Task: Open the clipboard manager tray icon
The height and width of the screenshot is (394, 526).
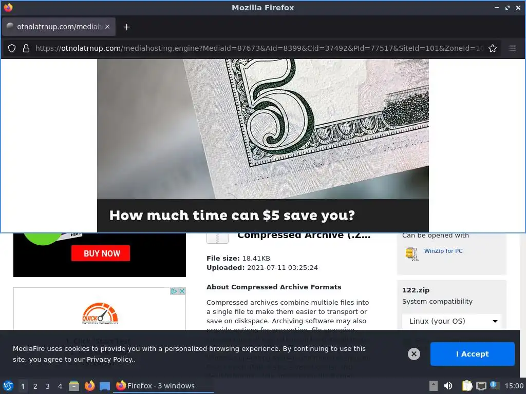Action: point(467,386)
